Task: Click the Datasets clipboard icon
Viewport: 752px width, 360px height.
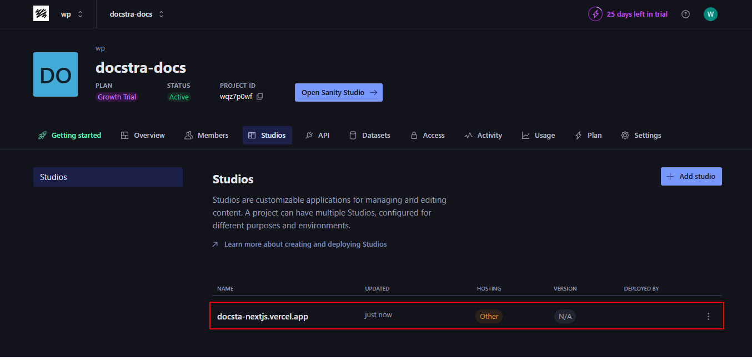Action: point(353,135)
